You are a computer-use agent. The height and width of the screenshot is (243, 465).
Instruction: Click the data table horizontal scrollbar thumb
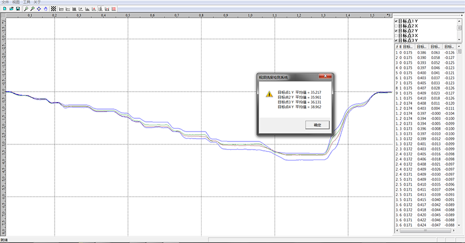point(425,230)
